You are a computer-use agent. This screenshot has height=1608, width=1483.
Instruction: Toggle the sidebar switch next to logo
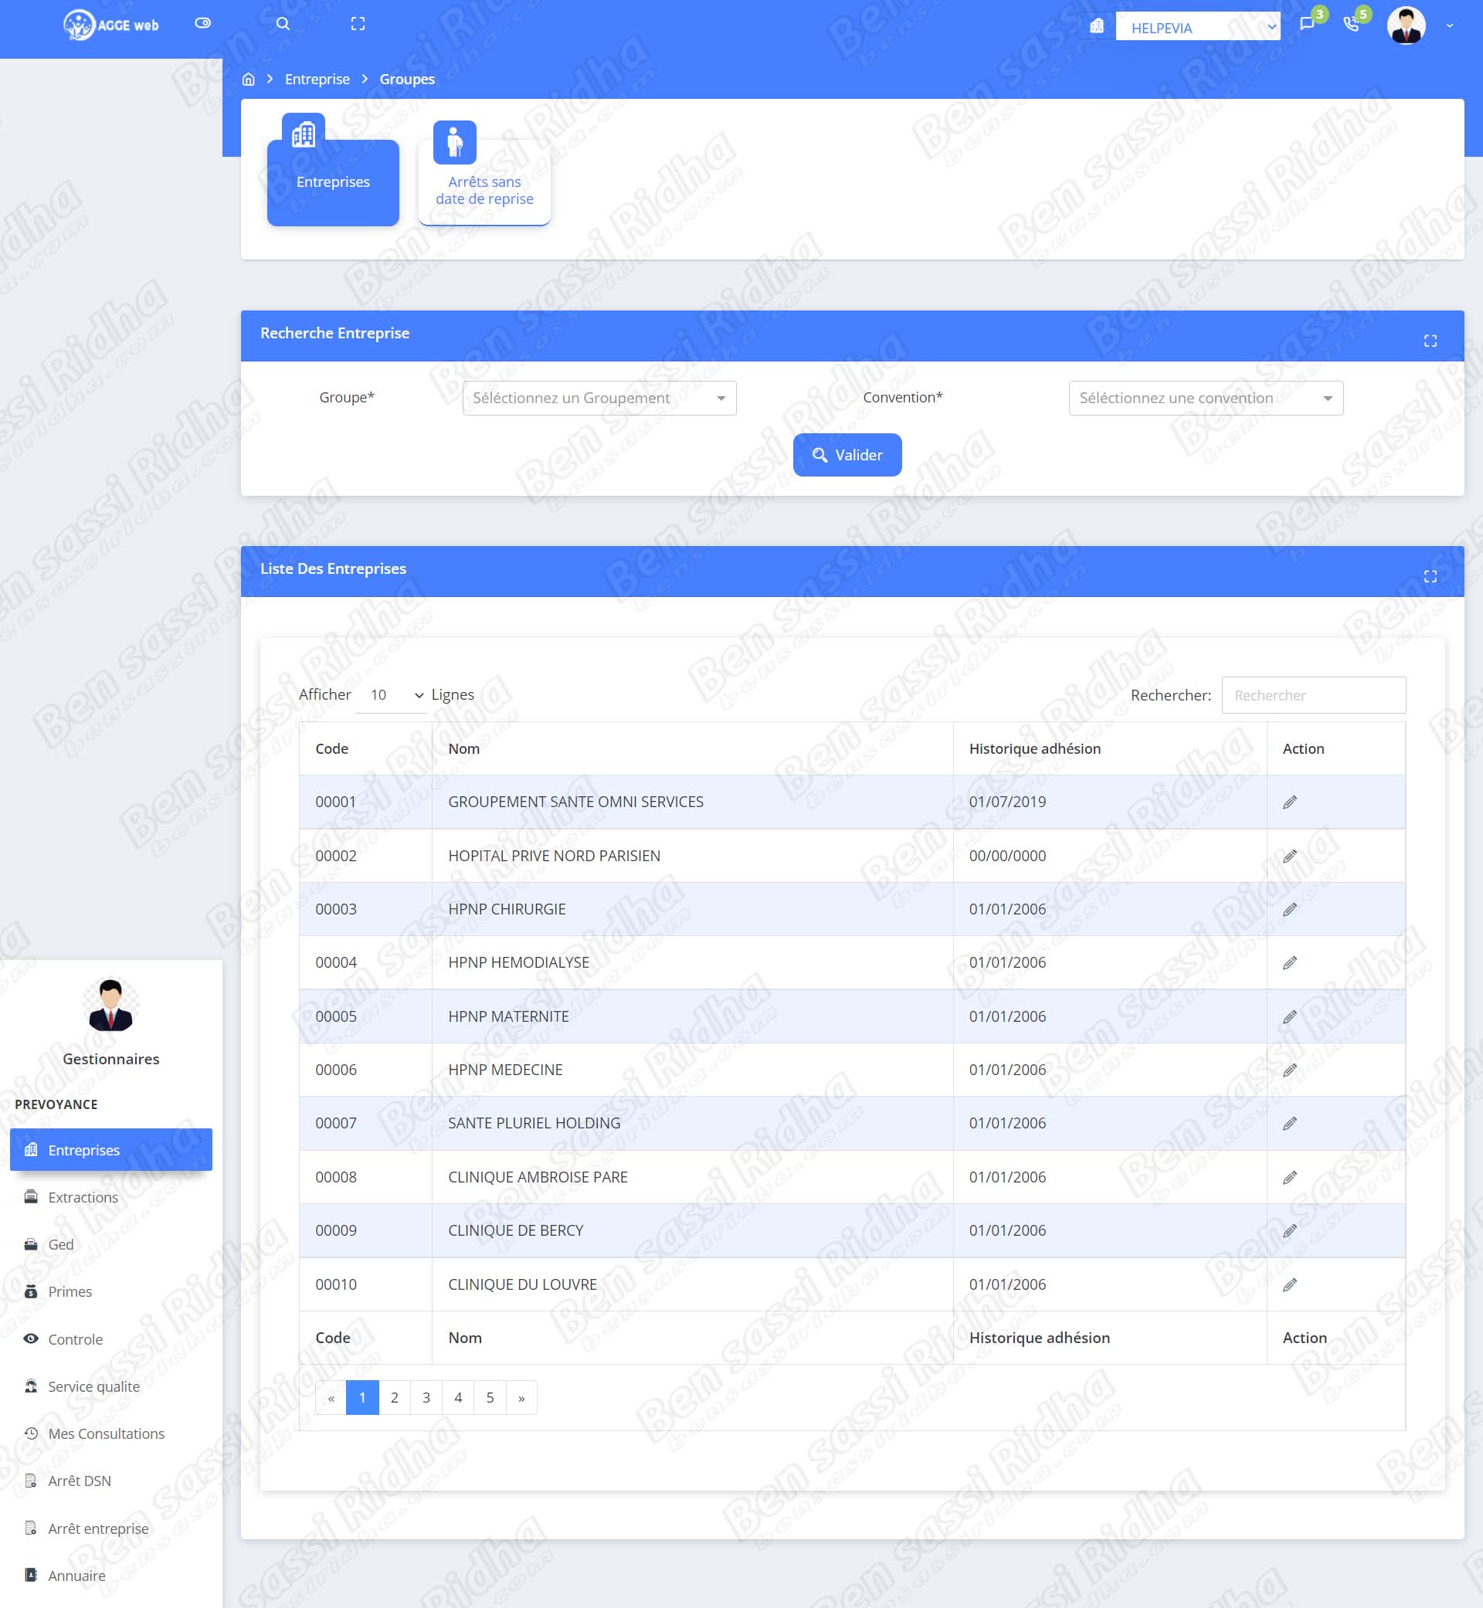point(203,23)
